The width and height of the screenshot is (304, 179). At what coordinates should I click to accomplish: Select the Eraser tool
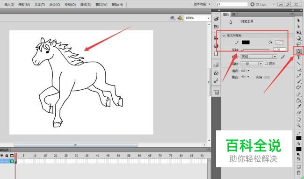coord(299,112)
